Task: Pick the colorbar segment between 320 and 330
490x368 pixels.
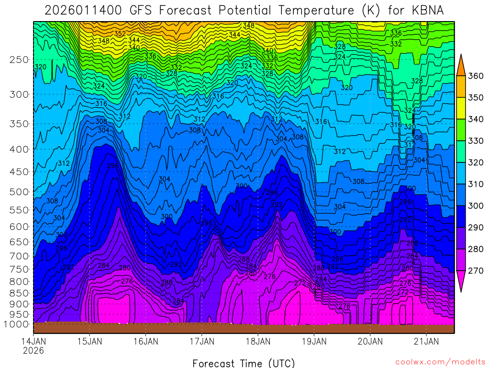Action: [x=461, y=151]
